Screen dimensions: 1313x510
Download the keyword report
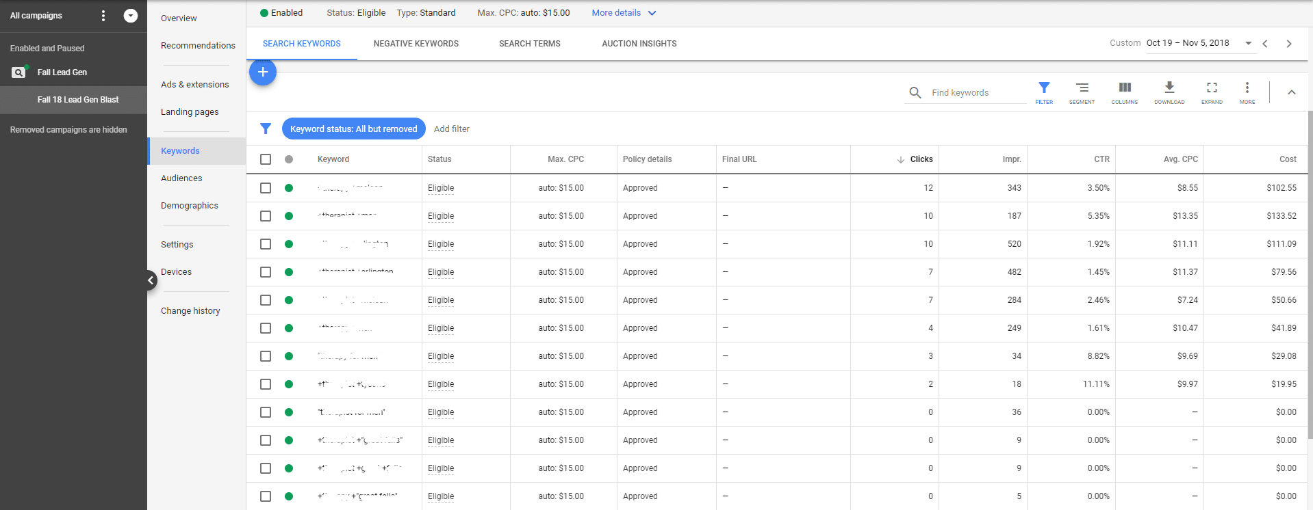(1169, 92)
